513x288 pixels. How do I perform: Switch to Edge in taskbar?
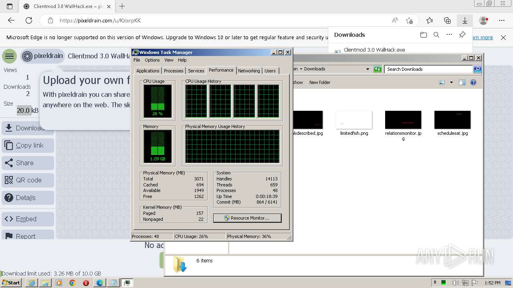pos(99,283)
